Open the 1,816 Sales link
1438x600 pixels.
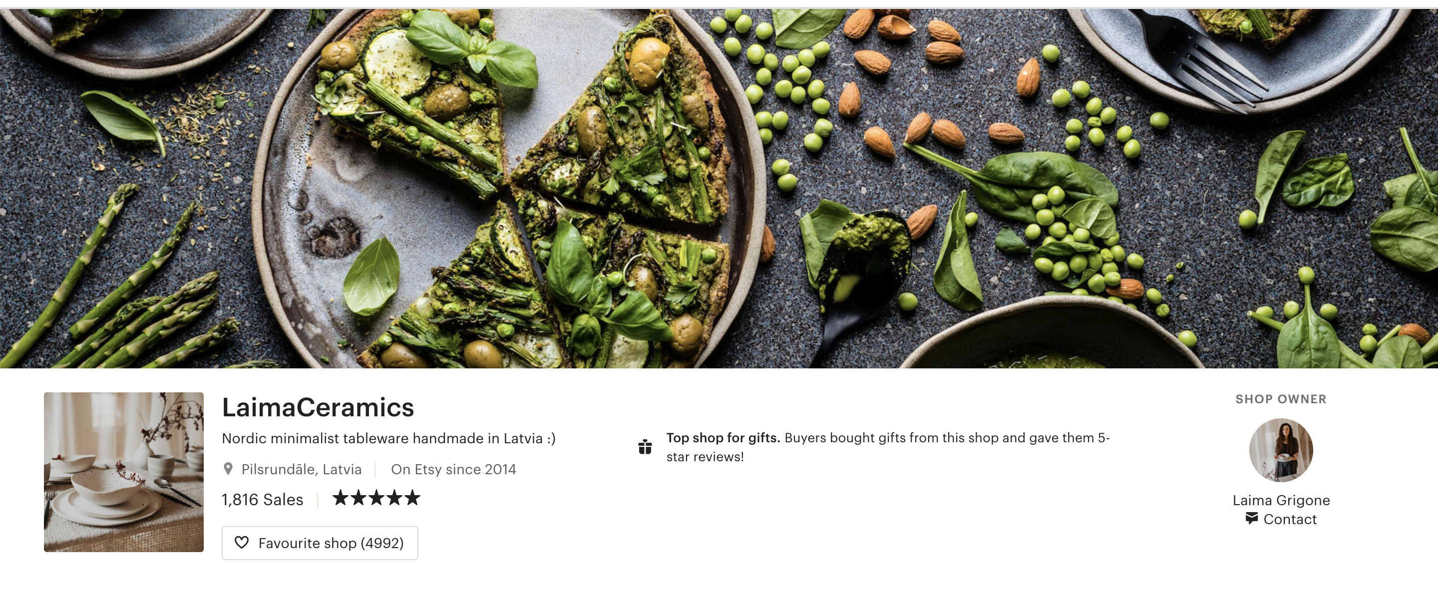[262, 500]
